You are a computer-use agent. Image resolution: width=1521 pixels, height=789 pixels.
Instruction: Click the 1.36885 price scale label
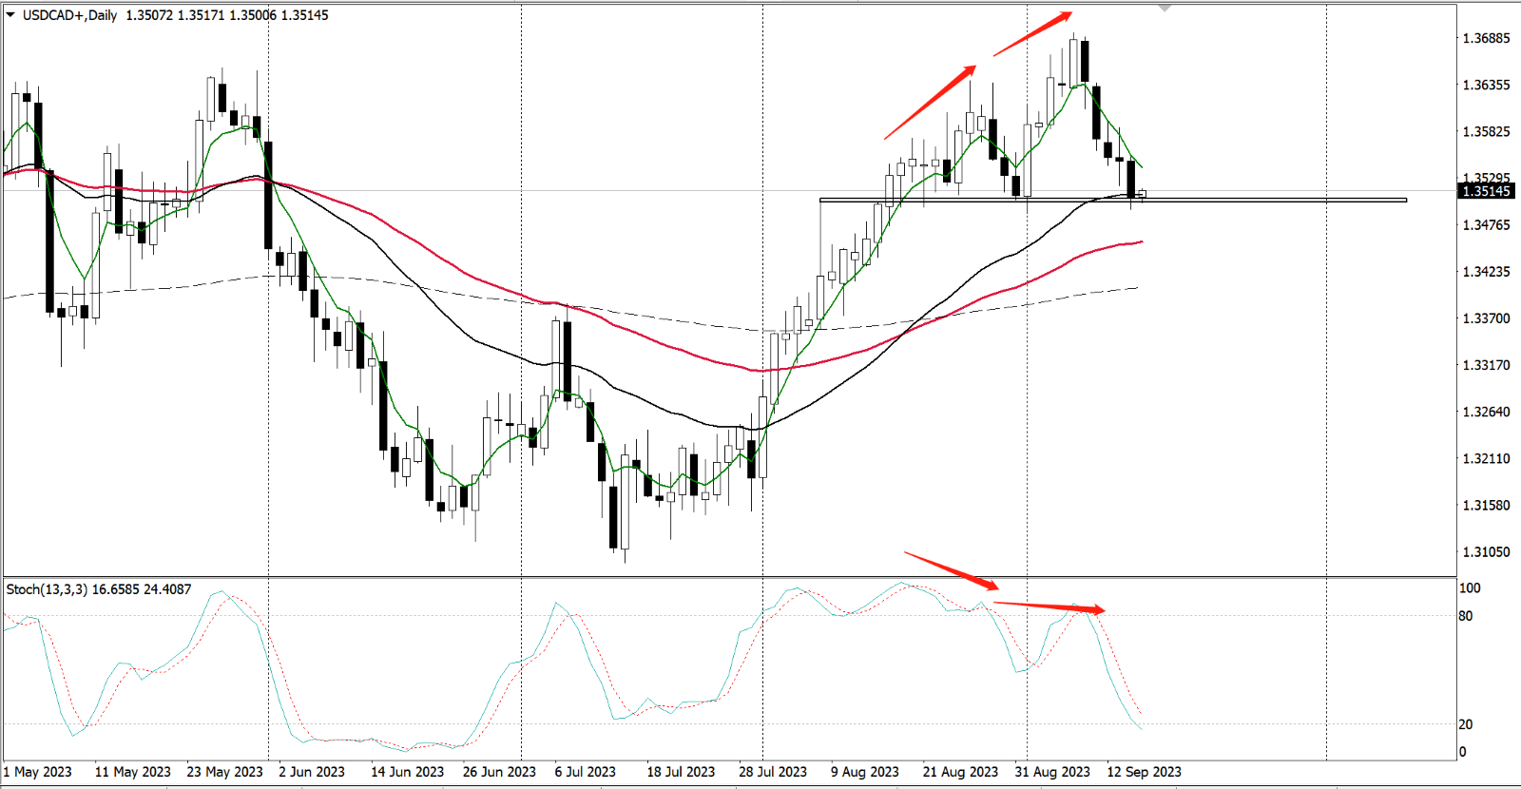(1486, 38)
